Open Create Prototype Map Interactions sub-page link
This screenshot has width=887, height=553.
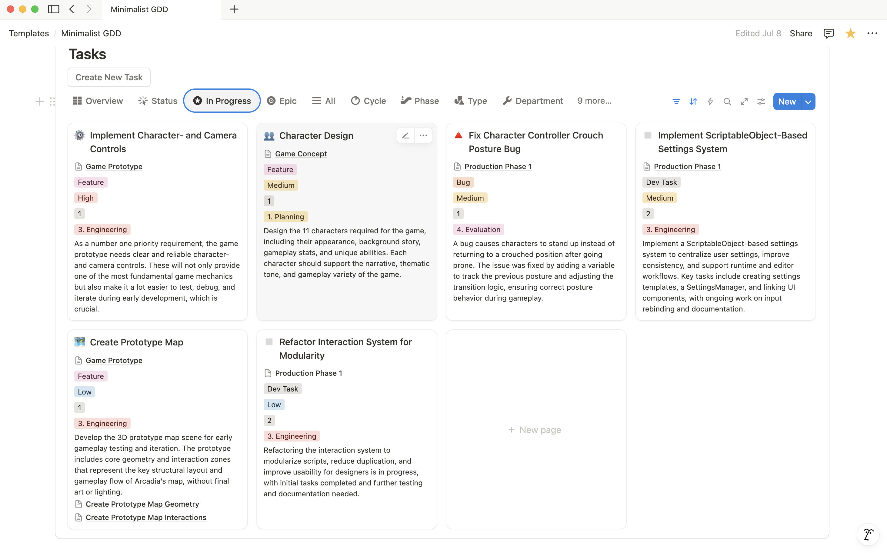coord(146,517)
